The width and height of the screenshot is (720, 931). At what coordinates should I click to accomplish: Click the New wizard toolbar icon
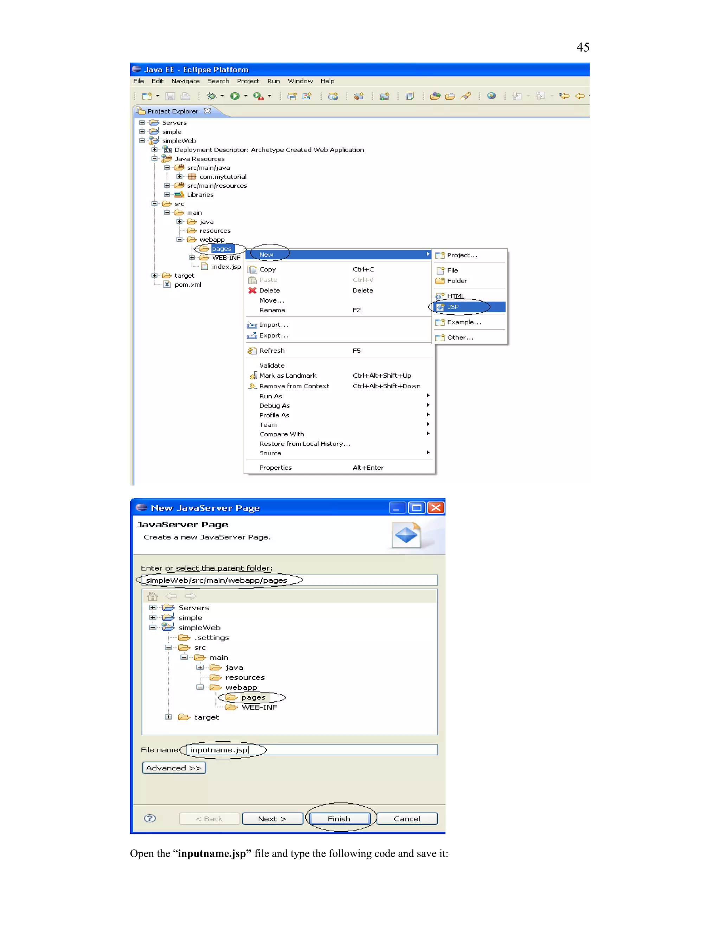click(147, 96)
